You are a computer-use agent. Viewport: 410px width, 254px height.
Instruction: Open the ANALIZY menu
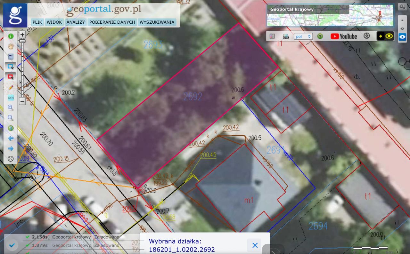click(76, 22)
